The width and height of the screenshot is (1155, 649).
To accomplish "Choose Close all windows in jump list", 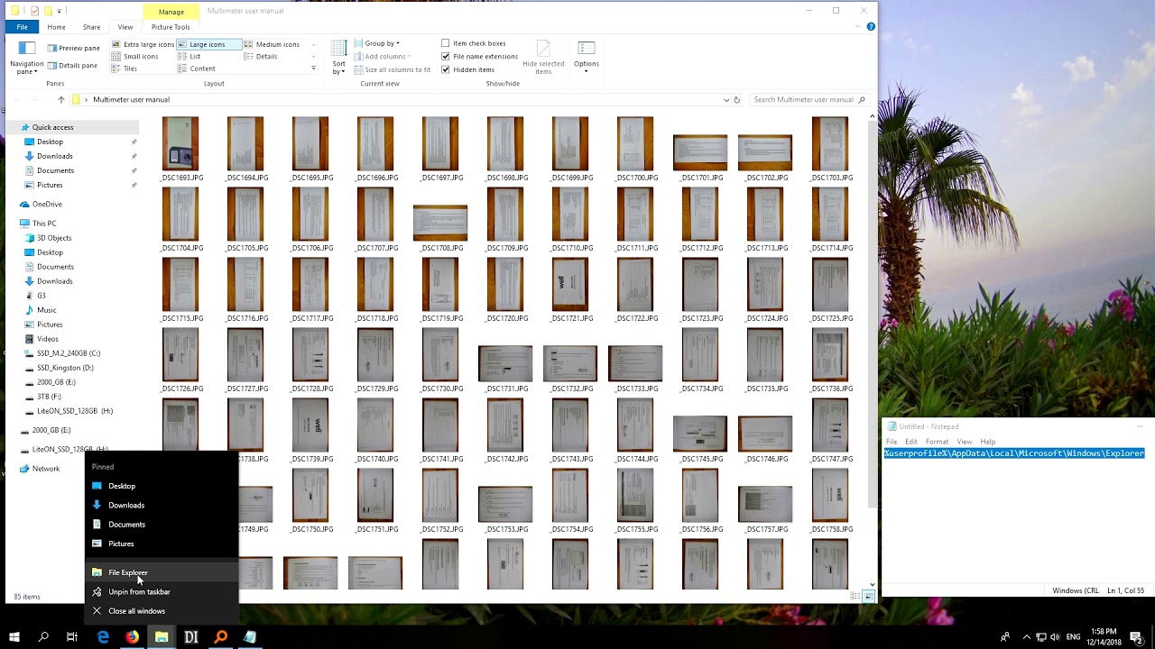I will coord(162,611).
